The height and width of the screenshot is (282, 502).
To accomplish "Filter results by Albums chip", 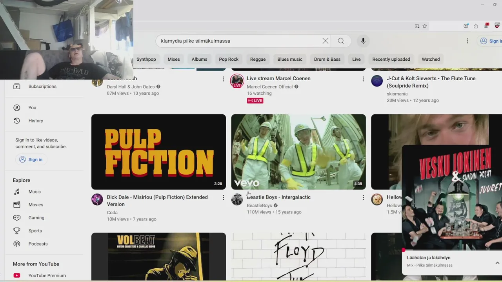I will [x=199, y=59].
